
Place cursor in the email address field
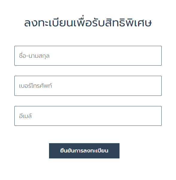[88, 116]
